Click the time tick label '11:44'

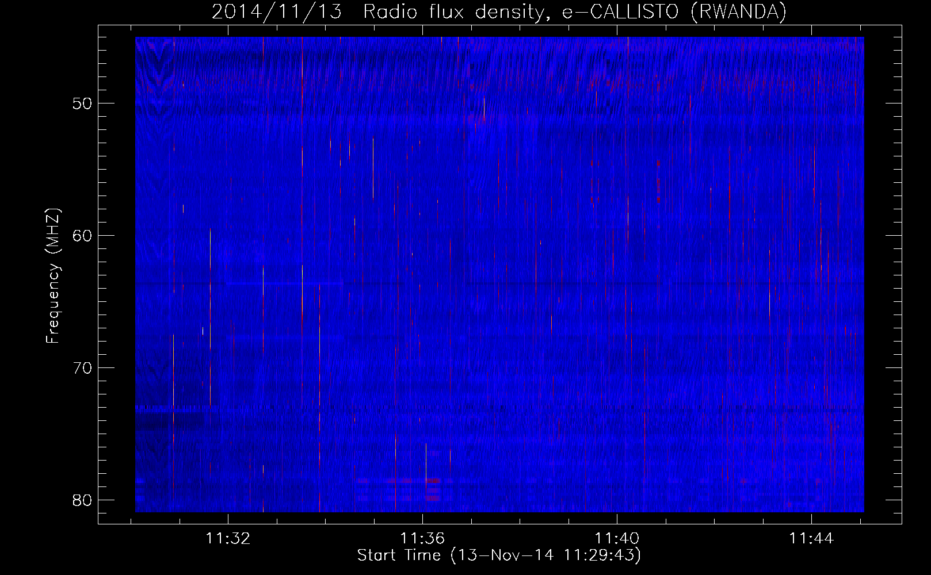811,539
